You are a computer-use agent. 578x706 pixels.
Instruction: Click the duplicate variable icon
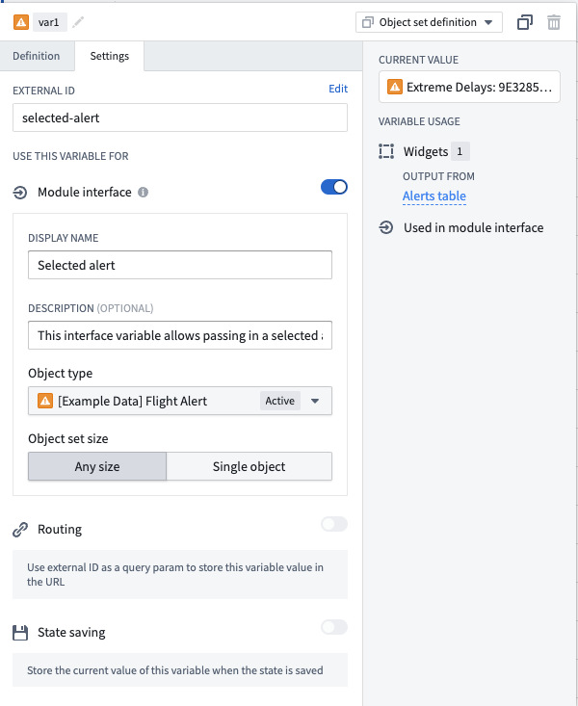pos(525,22)
